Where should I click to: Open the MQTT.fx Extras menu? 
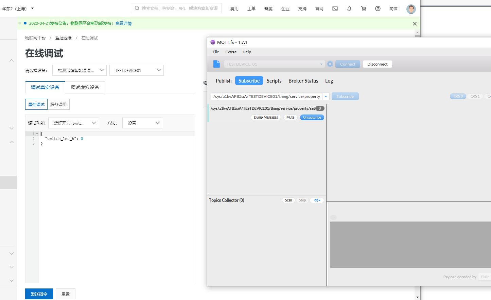(231, 52)
